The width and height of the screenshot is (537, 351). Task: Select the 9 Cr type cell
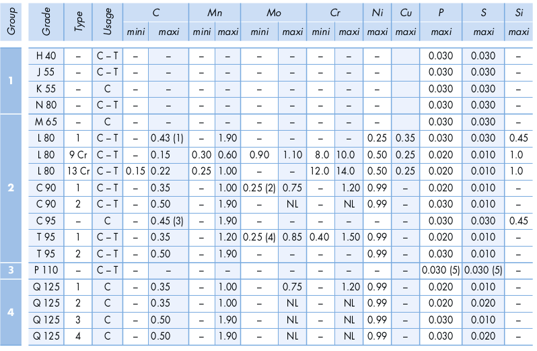click(78, 155)
